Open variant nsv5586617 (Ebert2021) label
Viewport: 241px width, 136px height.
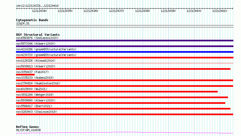(x=34, y=106)
